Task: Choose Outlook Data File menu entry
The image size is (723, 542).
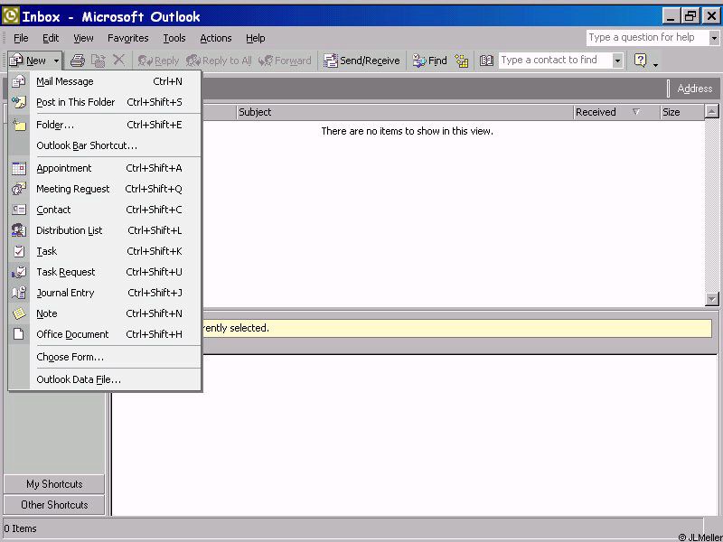Action: coord(78,379)
